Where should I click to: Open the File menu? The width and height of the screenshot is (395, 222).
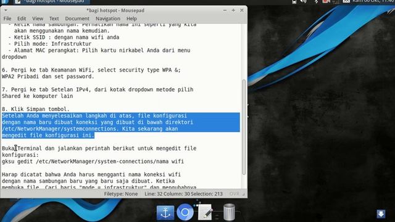pos(7,18)
